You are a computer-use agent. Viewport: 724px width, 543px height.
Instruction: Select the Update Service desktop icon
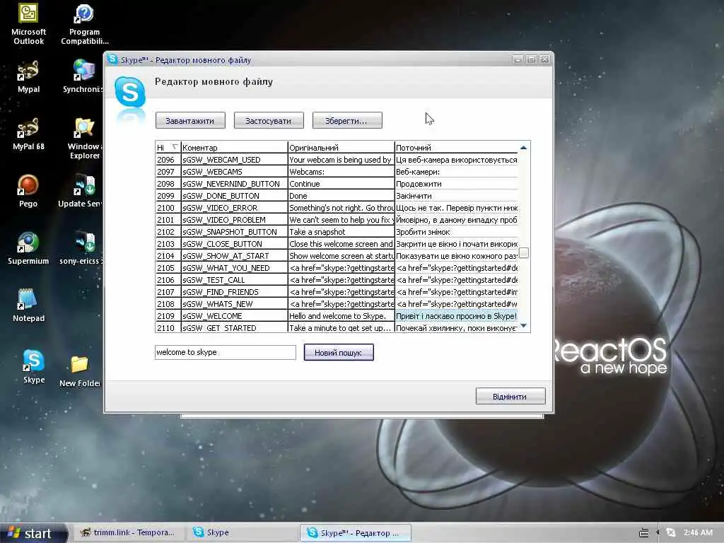point(81,191)
